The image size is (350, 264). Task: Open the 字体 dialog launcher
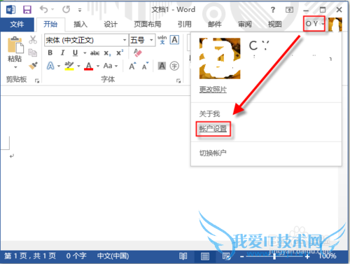(178, 81)
